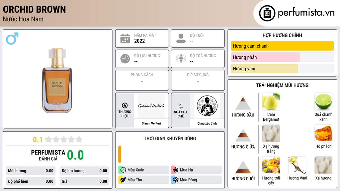340x191 pixels.
Task: Open the Quả chanh xanh lime image
Action: coord(323,101)
